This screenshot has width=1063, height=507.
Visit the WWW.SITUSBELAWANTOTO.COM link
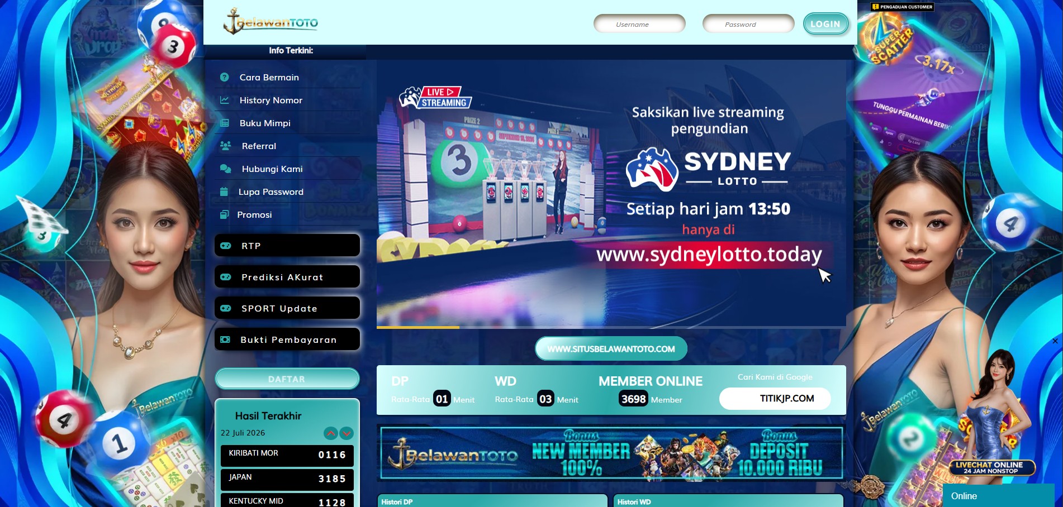pyautogui.click(x=611, y=349)
